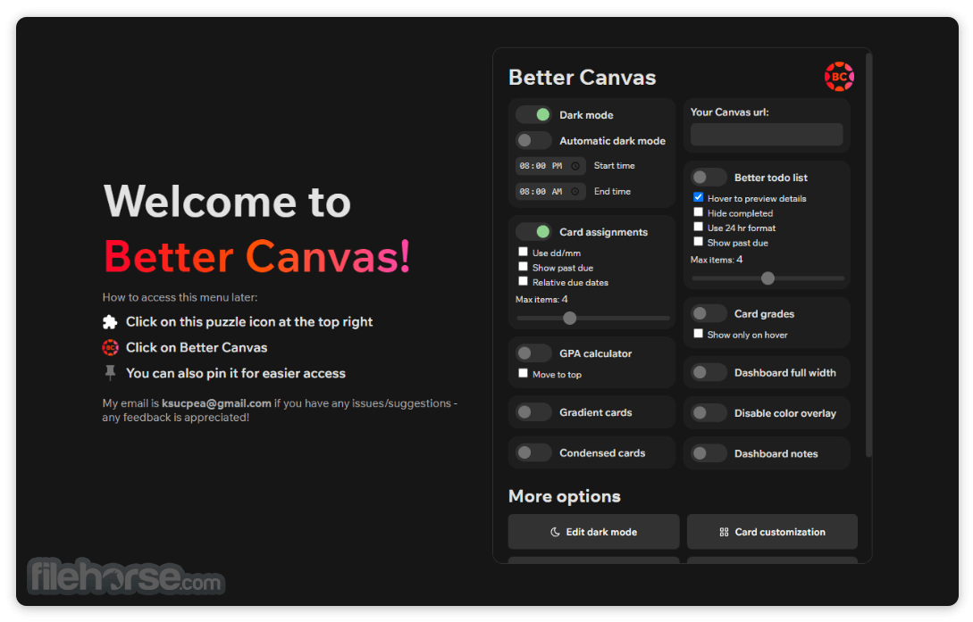Click the Better todo list Max items slider handle
This screenshot has height=622, width=973.
tap(767, 278)
